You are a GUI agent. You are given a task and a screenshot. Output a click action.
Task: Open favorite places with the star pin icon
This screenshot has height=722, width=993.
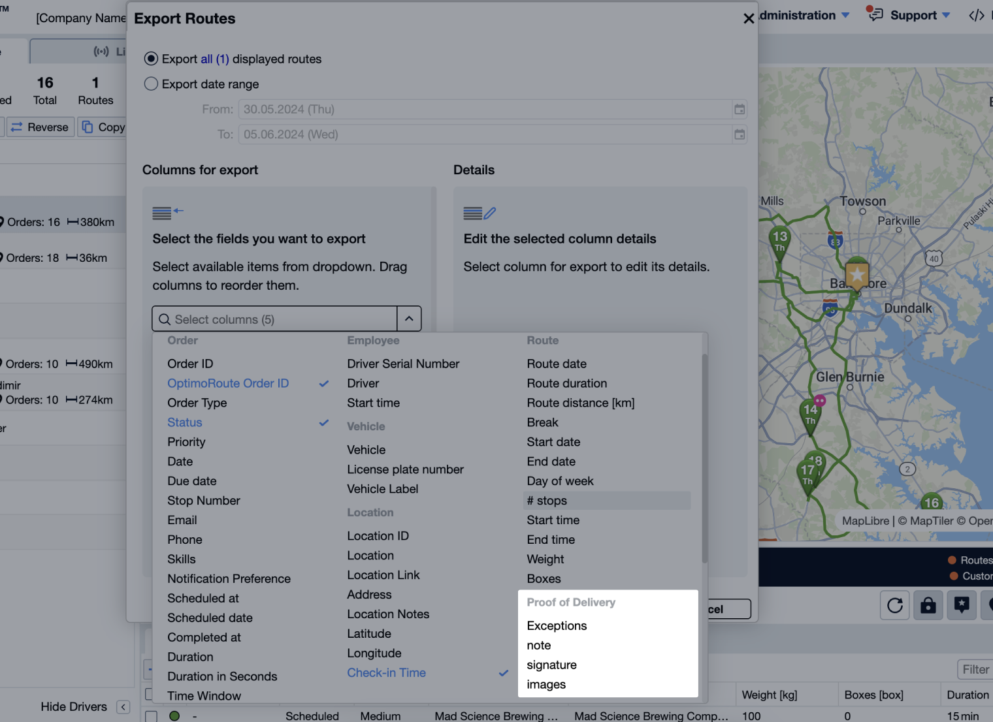point(961,605)
